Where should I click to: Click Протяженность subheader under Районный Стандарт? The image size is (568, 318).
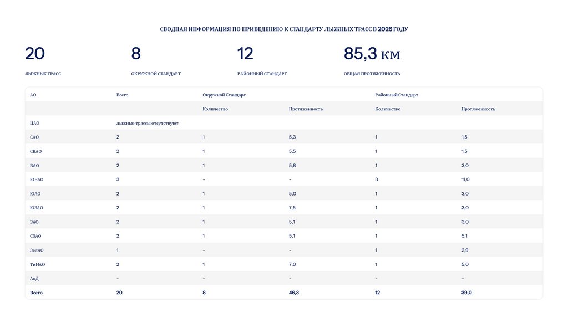pos(478,109)
